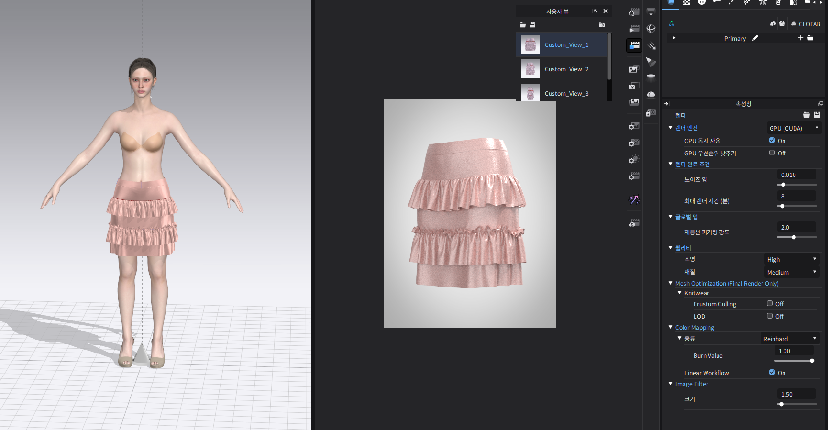Turn on the Frustum Culling checkbox
This screenshot has width=828, height=430.
click(x=770, y=304)
